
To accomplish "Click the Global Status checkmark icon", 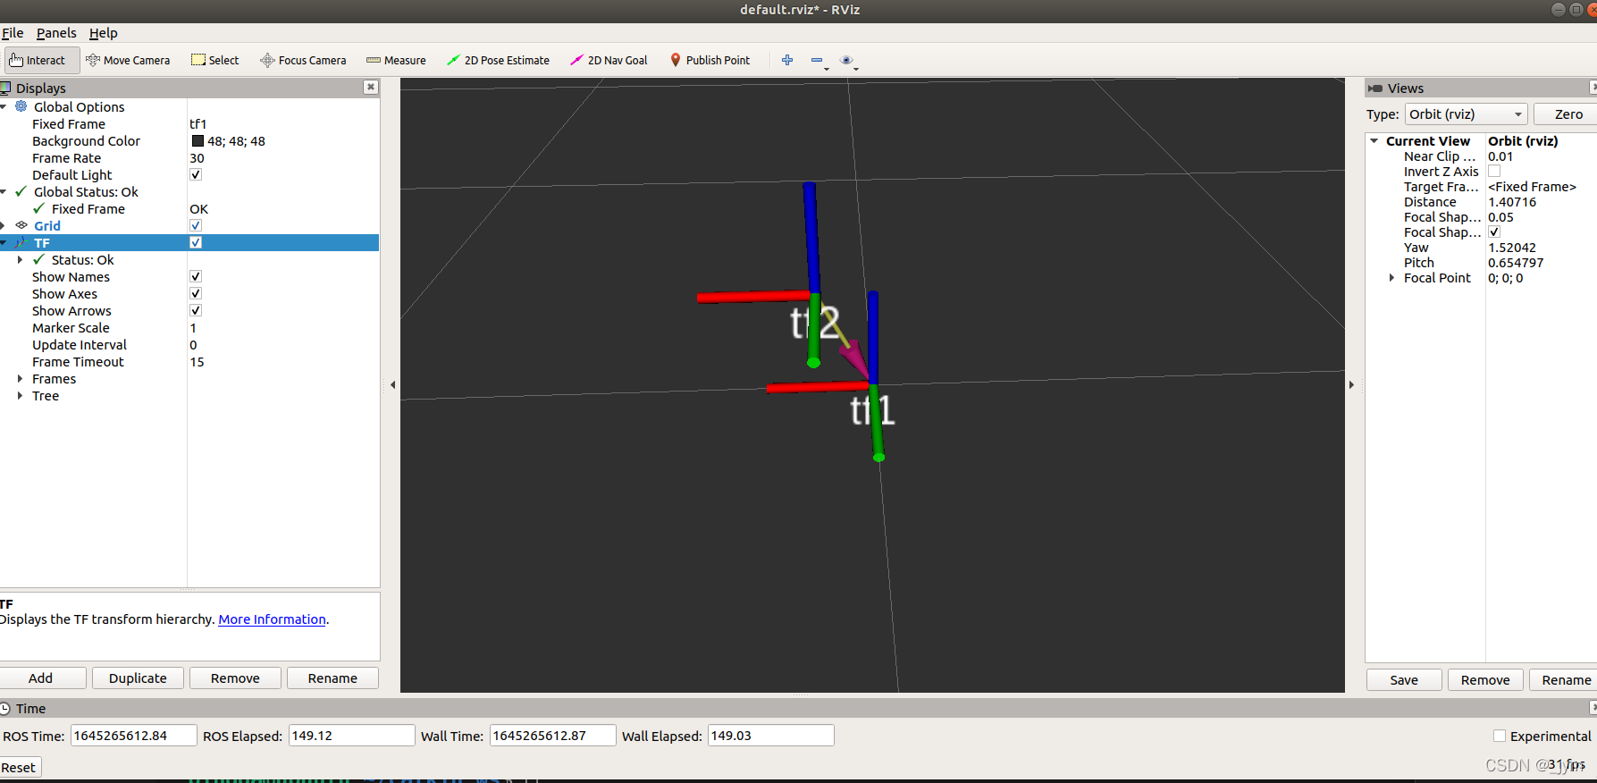I will click(21, 191).
